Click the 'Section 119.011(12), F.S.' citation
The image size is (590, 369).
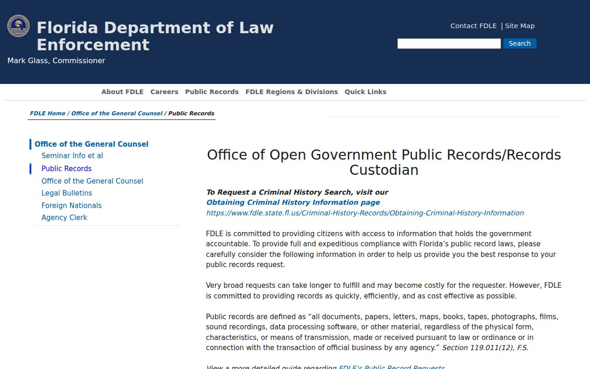coord(485,348)
